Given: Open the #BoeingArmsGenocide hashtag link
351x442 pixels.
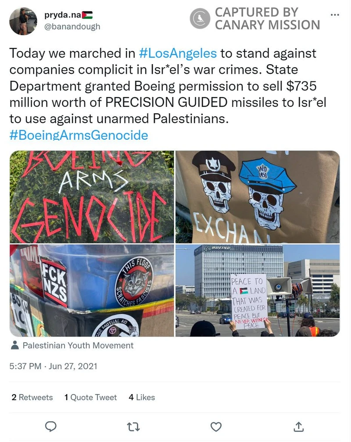Looking at the screenshot, I should pyautogui.click(x=79, y=135).
